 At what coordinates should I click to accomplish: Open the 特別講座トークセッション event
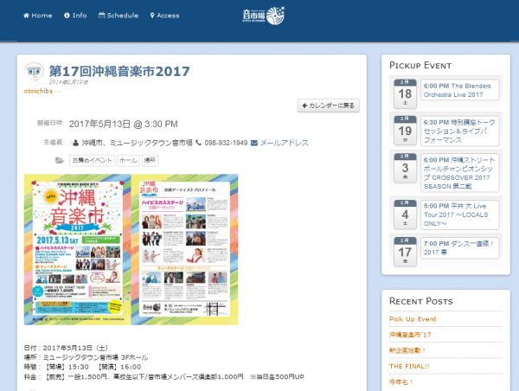point(460,131)
